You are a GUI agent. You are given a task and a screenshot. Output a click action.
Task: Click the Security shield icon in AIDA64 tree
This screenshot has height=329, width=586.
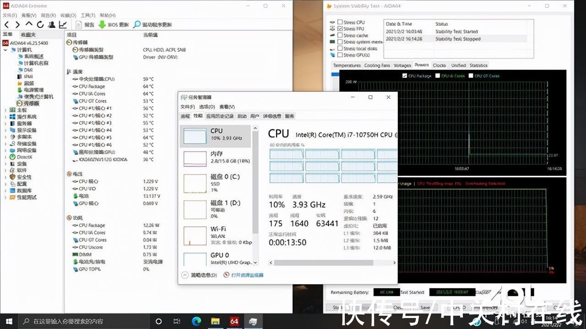tap(12, 177)
